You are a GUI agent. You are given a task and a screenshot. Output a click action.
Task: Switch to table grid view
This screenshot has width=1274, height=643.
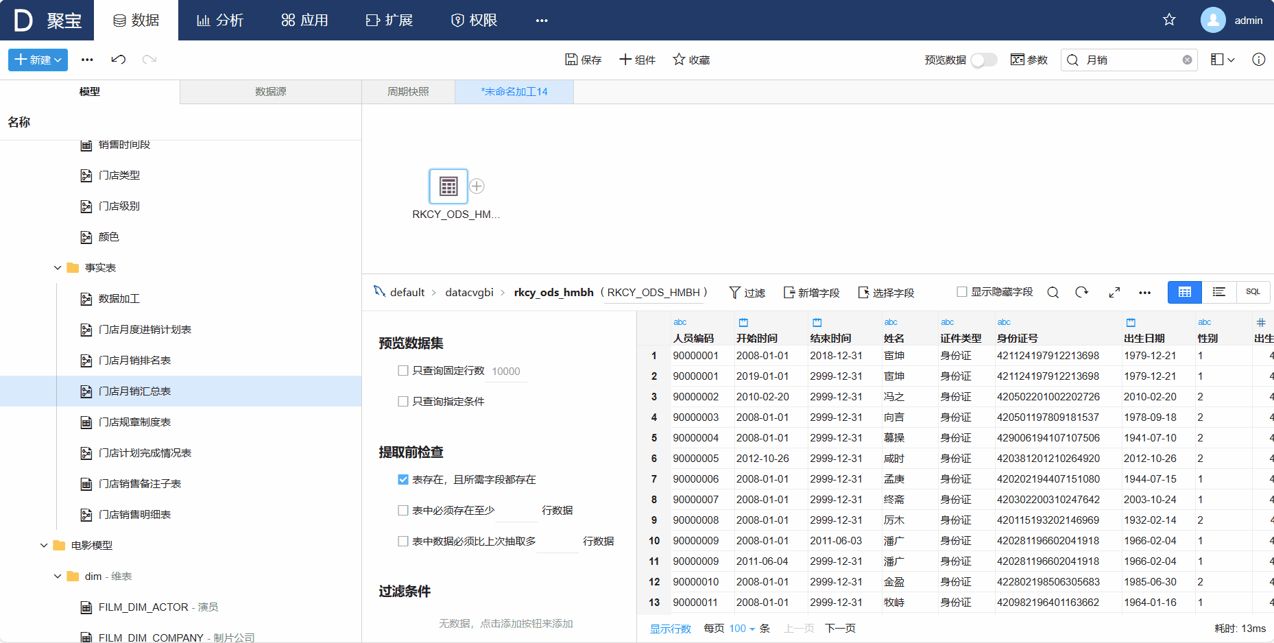[x=1185, y=292]
